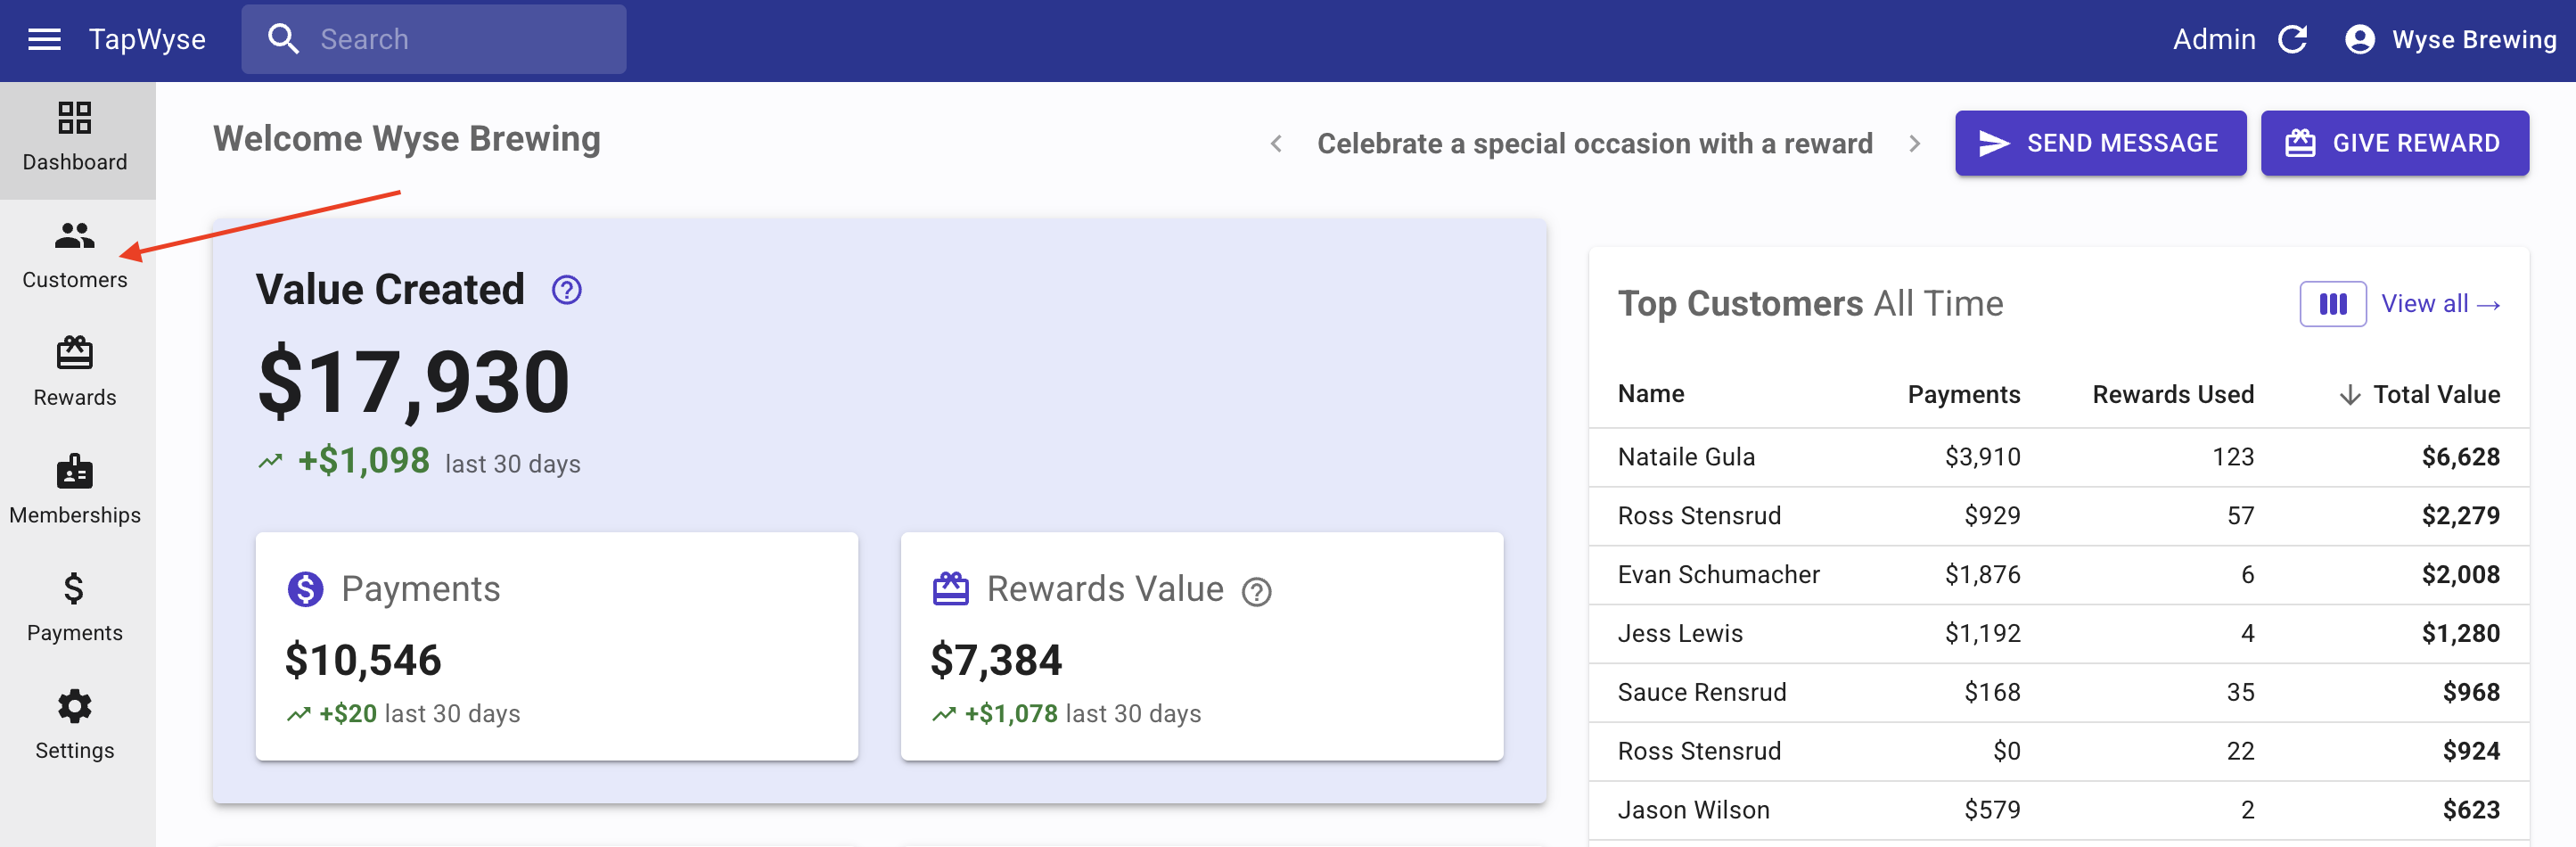Screen dimensions: 2576x847
Task: Select Dashboard in the sidebar
Action: point(75,137)
